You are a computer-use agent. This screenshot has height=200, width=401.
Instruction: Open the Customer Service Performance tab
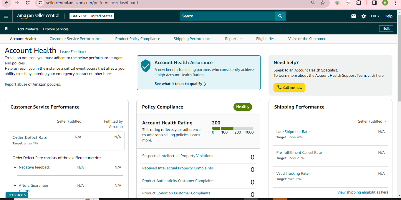point(75,39)
